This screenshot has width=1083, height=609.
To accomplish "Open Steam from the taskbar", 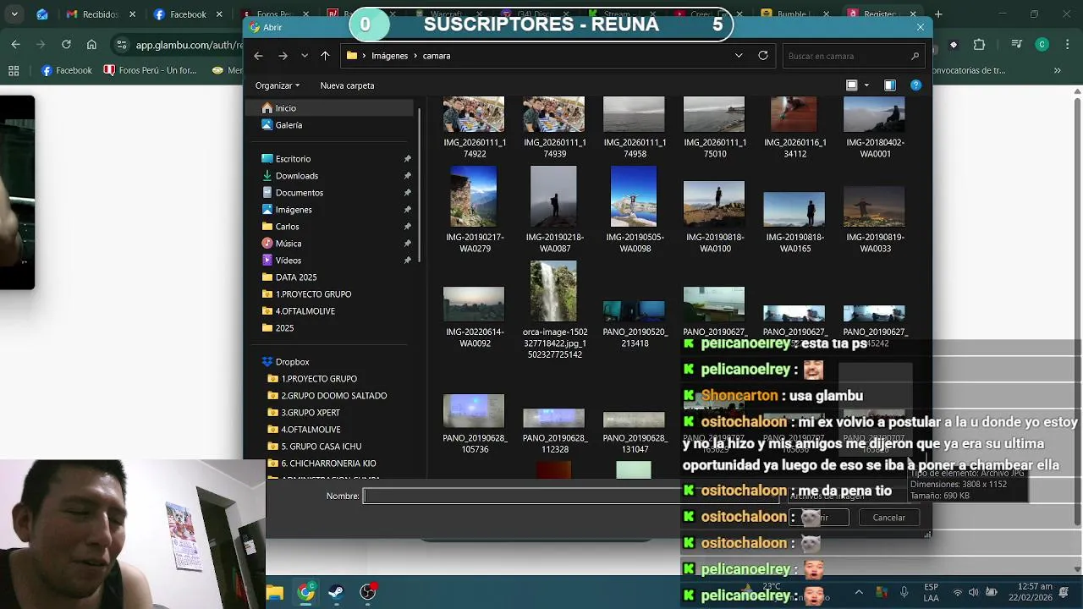I will tap(337, 592).
